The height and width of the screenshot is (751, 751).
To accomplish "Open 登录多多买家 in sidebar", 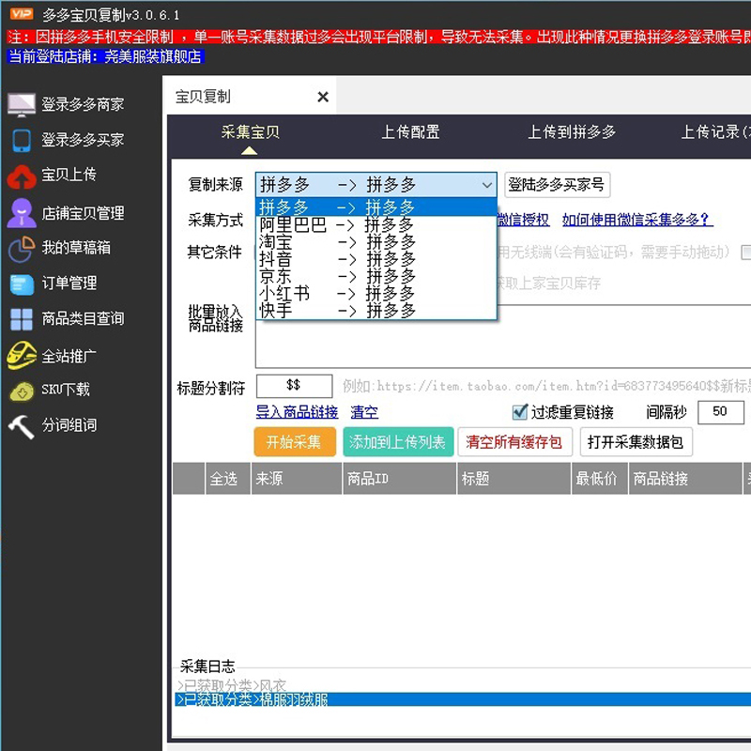I will (83, 140).
